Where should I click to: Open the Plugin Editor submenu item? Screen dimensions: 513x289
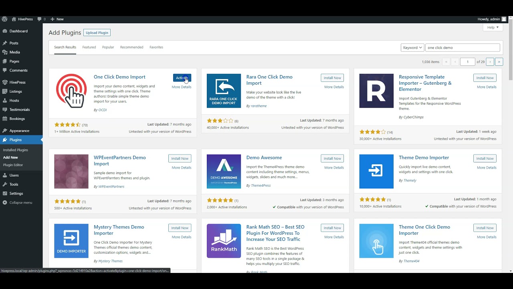coord(13,165)
